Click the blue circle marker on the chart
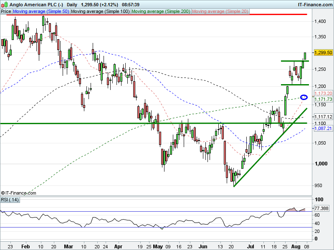Screen dimensions: 334x250 [x=304, y=97]
